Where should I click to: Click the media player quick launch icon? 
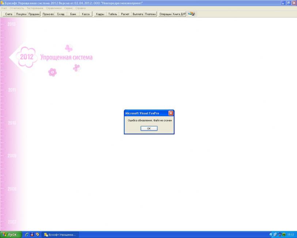pyautogui.click(x=37, y=234)
